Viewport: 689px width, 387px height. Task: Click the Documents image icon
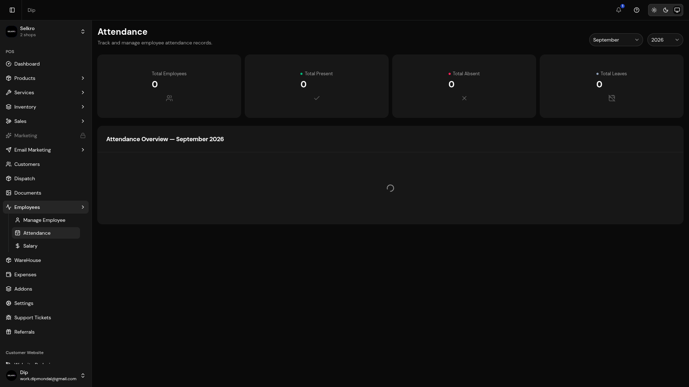(9, 193)
